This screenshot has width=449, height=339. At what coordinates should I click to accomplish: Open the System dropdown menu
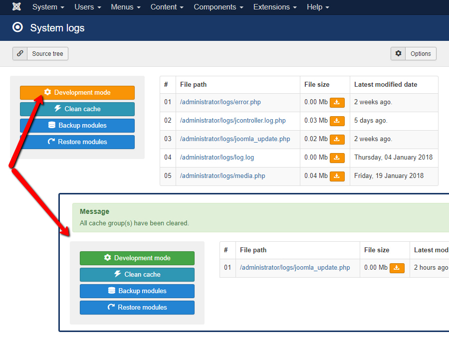[48, 7]
